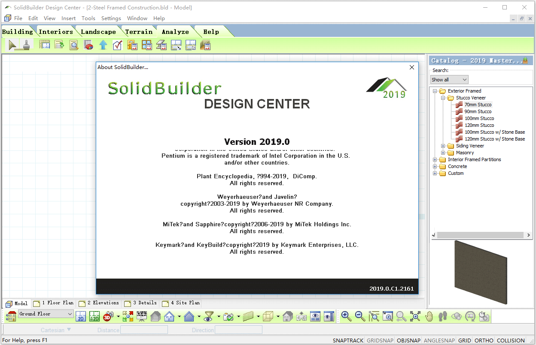Click the zoom window icon
Viewport: 536px width, 345px height.
coord(387,316)
